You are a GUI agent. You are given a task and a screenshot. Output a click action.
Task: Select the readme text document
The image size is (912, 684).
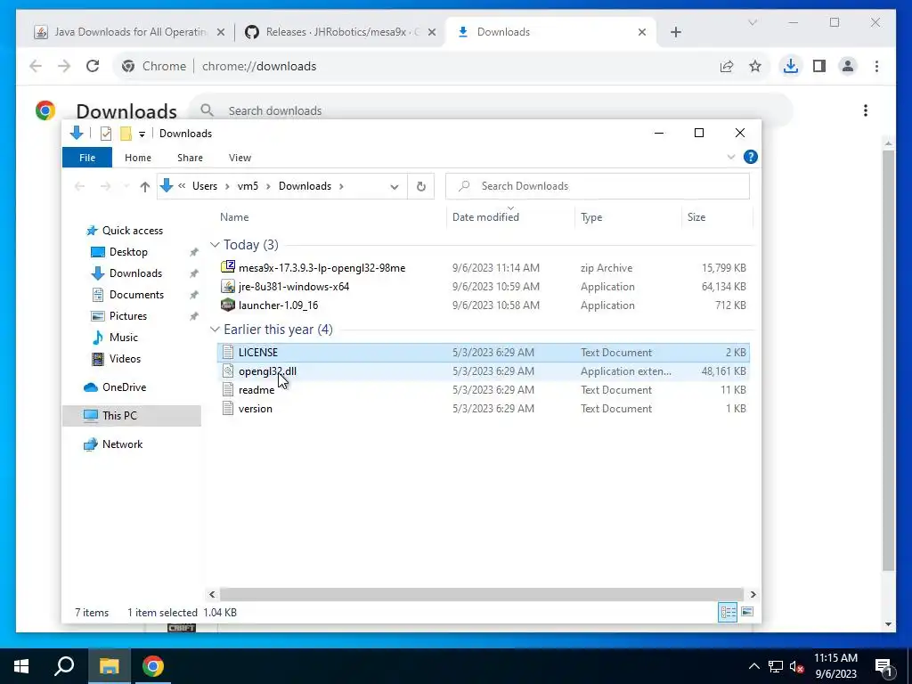point(484,390)
